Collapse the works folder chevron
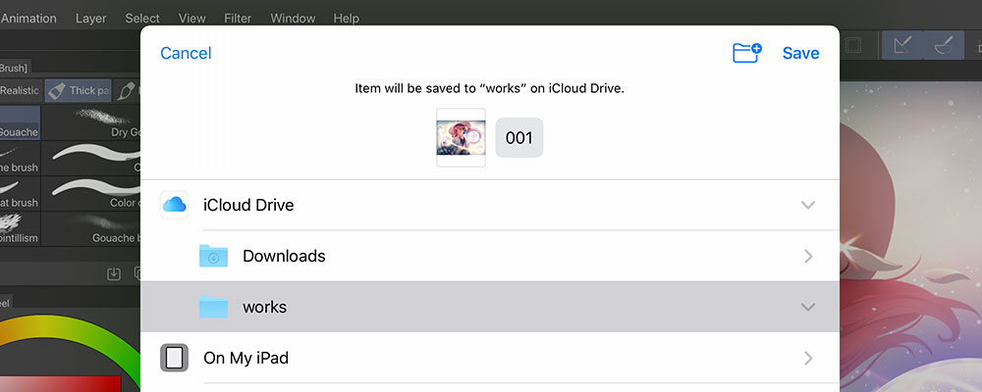The height and width of the screenshot is (392, 982). pos(808,307)
